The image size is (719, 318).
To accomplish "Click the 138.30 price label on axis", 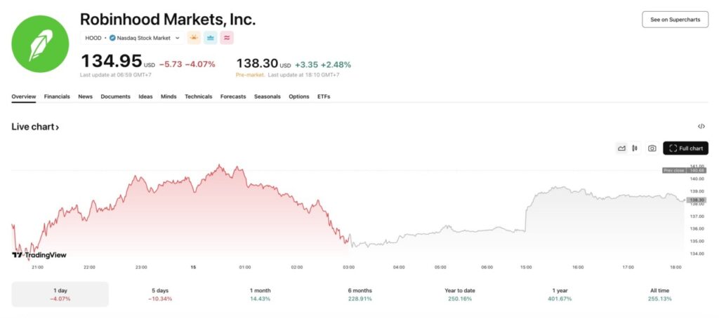I will [x=695, y=200].
